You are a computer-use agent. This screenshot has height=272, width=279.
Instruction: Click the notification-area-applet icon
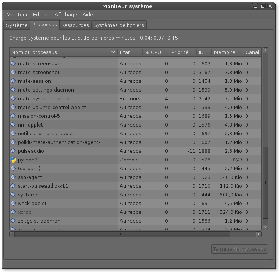point(13,133)
